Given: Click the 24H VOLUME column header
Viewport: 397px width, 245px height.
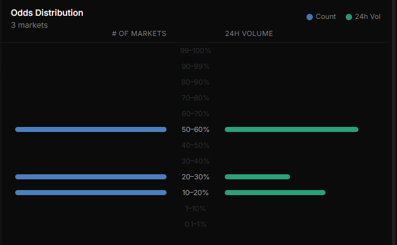Looking at the screenshot, I should (249, 33).
